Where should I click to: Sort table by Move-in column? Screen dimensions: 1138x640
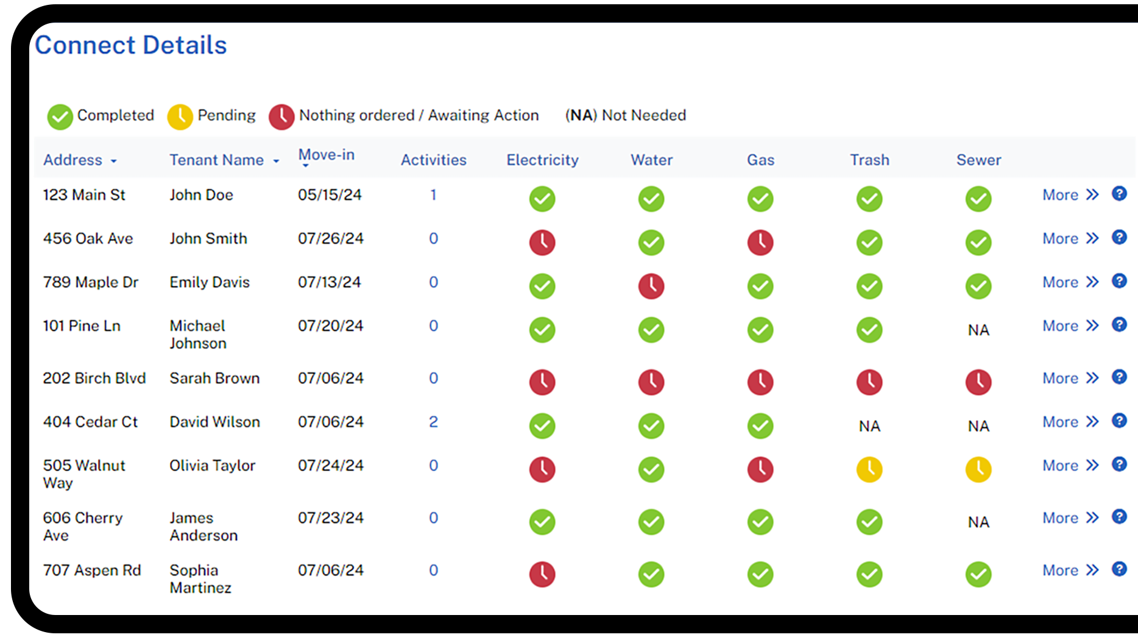tap(326, 157)
